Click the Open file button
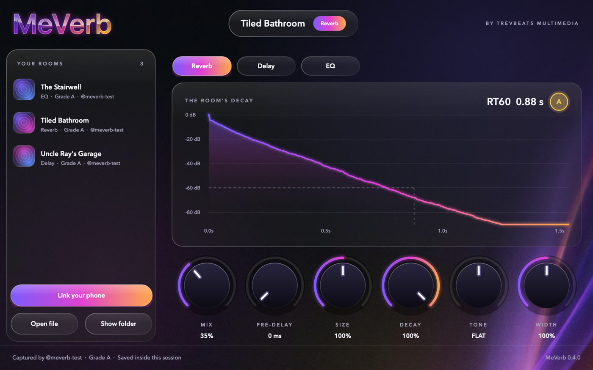This screenshot has width=593, height=370. click(44, 323)
